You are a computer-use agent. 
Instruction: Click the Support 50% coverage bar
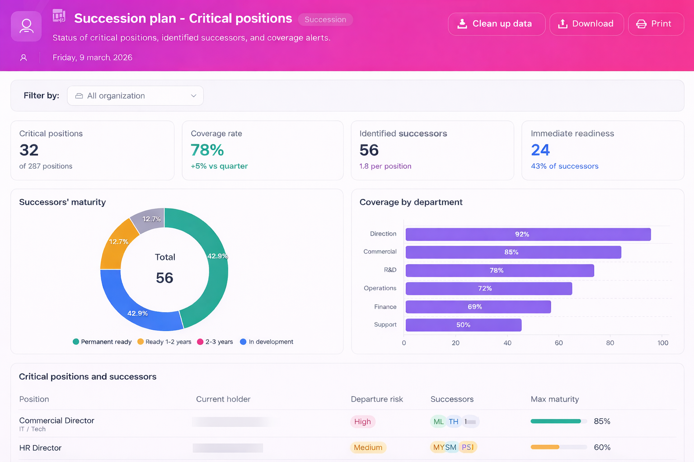pyautogui.click(x=463, y=325)
